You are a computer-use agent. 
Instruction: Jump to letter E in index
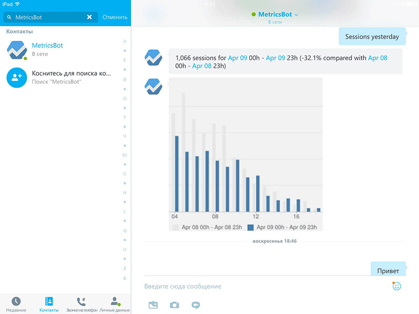(125, 60)
